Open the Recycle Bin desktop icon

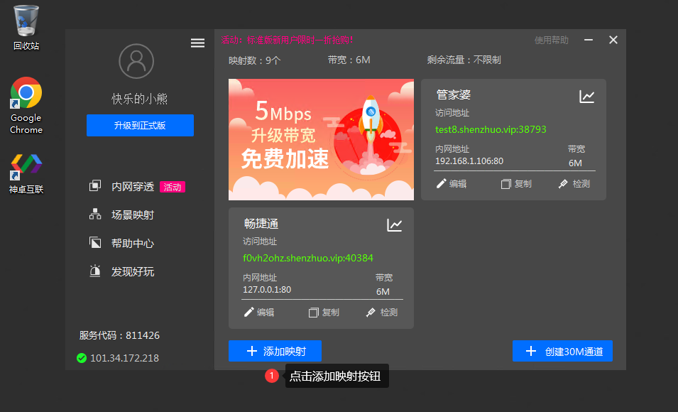[x=26, y=28]
